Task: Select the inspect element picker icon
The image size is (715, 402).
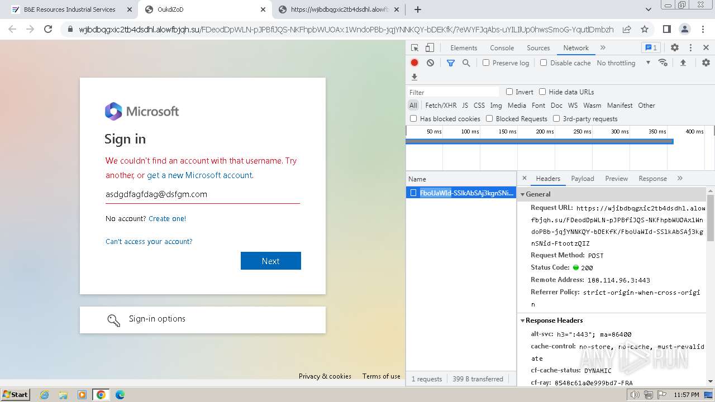Action: [x=414, y=48]
